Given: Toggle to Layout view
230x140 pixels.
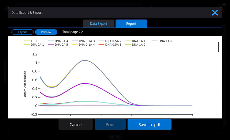Looking at the screenshot, I should tap(22, 32).
